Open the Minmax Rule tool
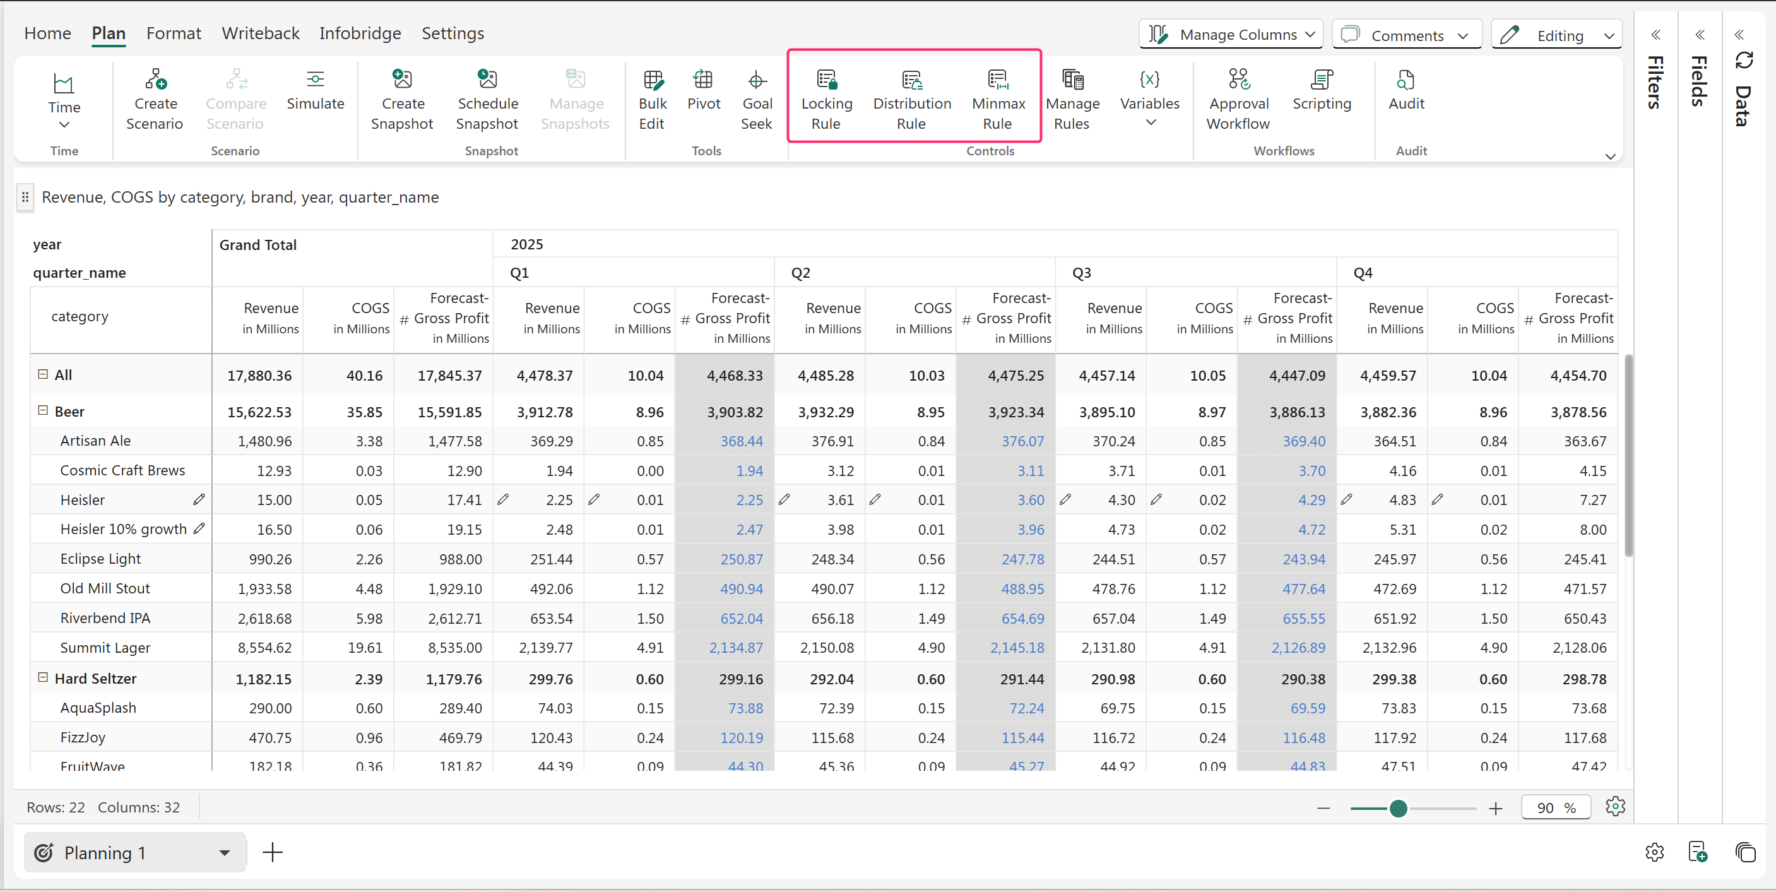This screenshot has width=1776, height=892. [x=998, y=100]
